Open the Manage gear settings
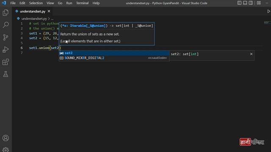This screenshot has width=271, height=152. pos(6,149)
